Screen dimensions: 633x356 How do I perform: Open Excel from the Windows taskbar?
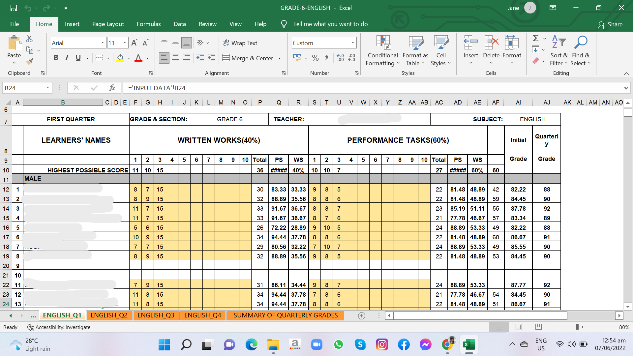coord(468,345)
